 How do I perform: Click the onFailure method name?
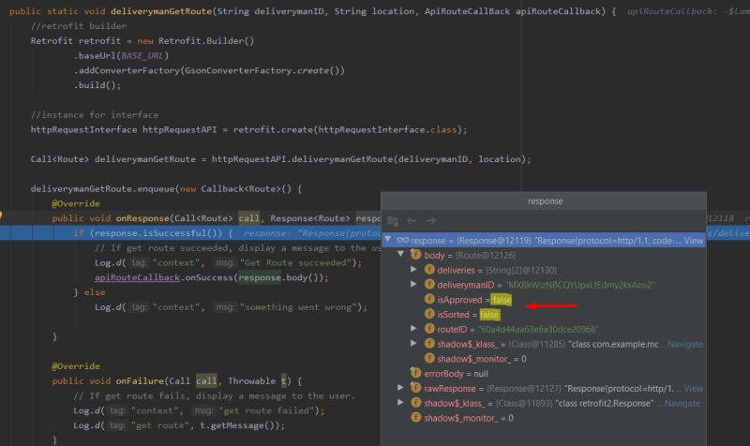[140, 381]
